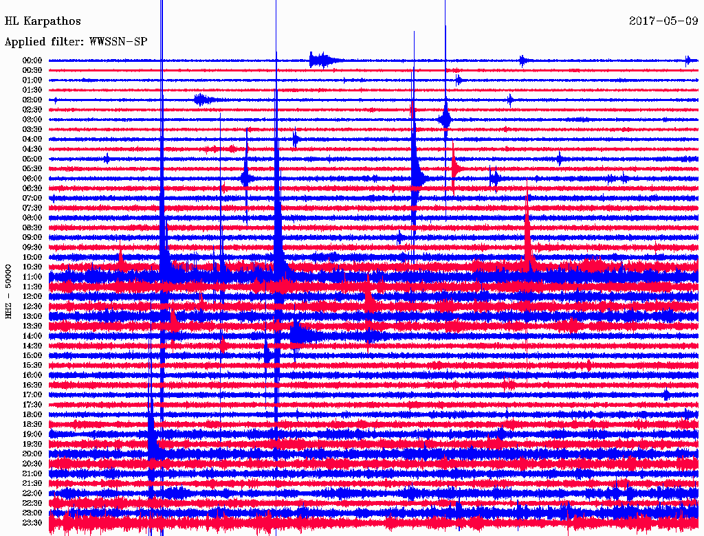
Task: Select the 15:00 time label
Action: click(32, 355)
